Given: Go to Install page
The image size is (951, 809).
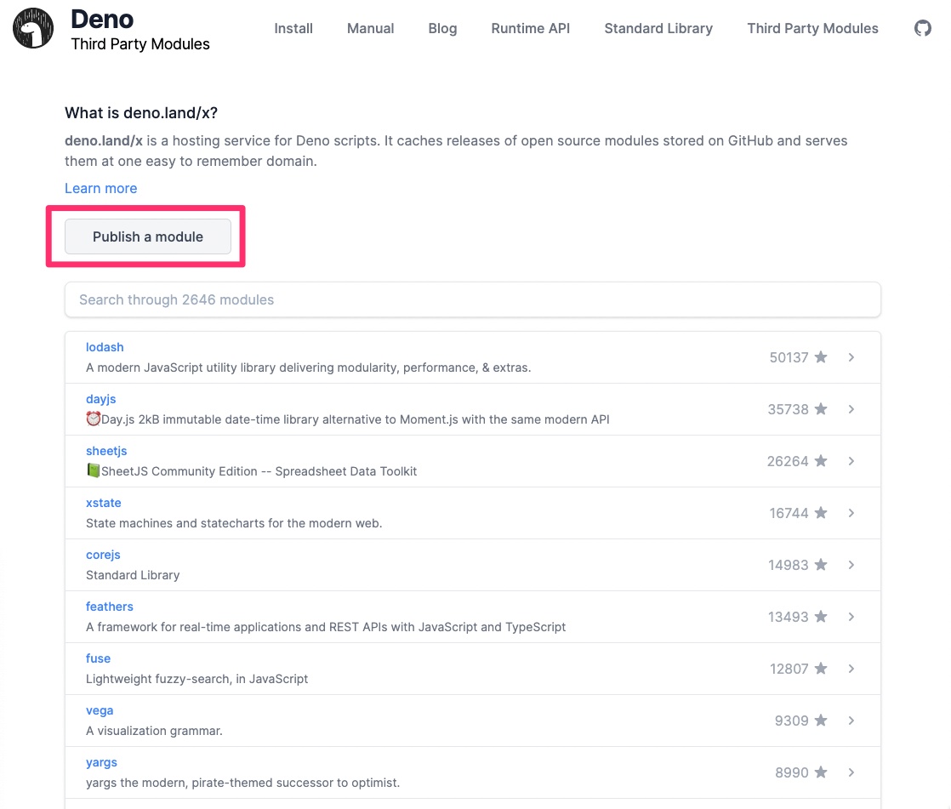Looking at the screenshot, I should (x=293, y=29).
